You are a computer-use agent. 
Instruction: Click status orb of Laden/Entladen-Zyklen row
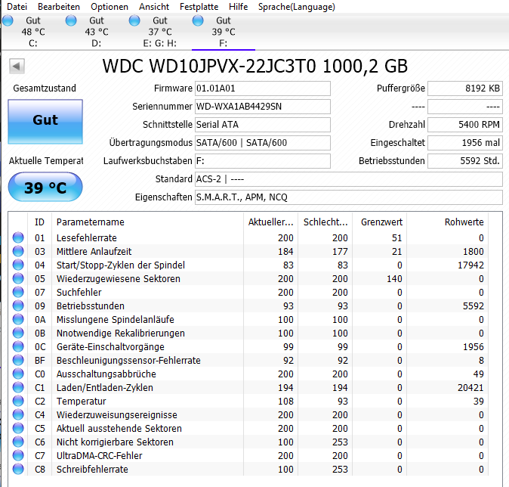point(18,387)
